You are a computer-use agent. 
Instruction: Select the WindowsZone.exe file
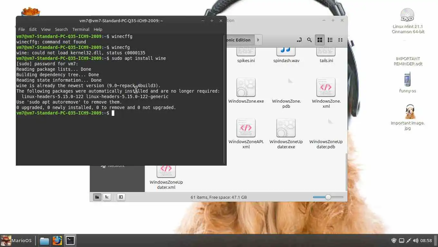pos(246,90)
